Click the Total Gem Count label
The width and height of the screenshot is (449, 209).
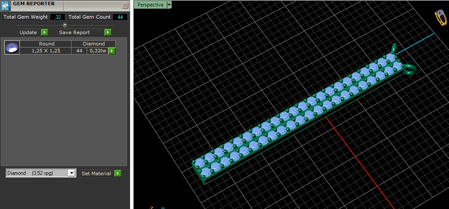pos(89,17)
